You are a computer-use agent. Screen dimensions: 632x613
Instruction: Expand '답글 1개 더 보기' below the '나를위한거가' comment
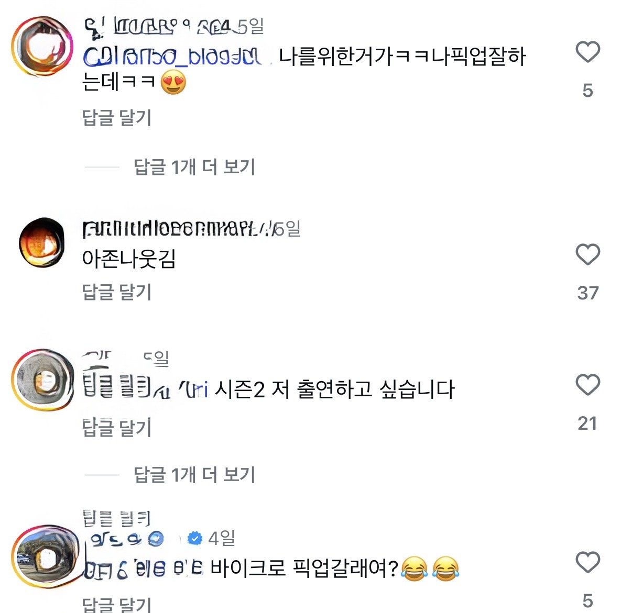[194, 167]
